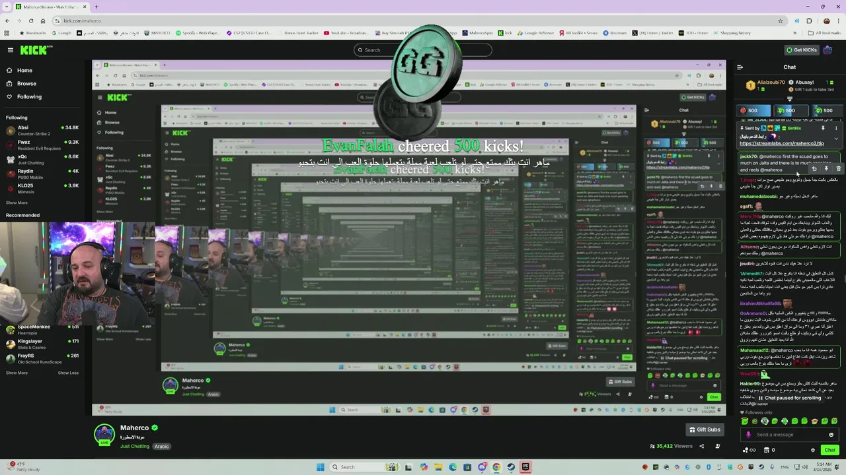Go back in browser

pyautogui.click(x=7, y=21)
